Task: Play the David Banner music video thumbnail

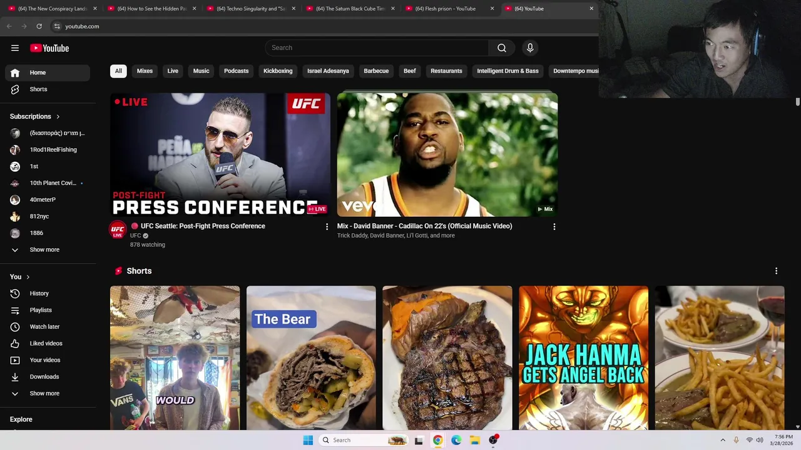Action: tap(447, 155)
